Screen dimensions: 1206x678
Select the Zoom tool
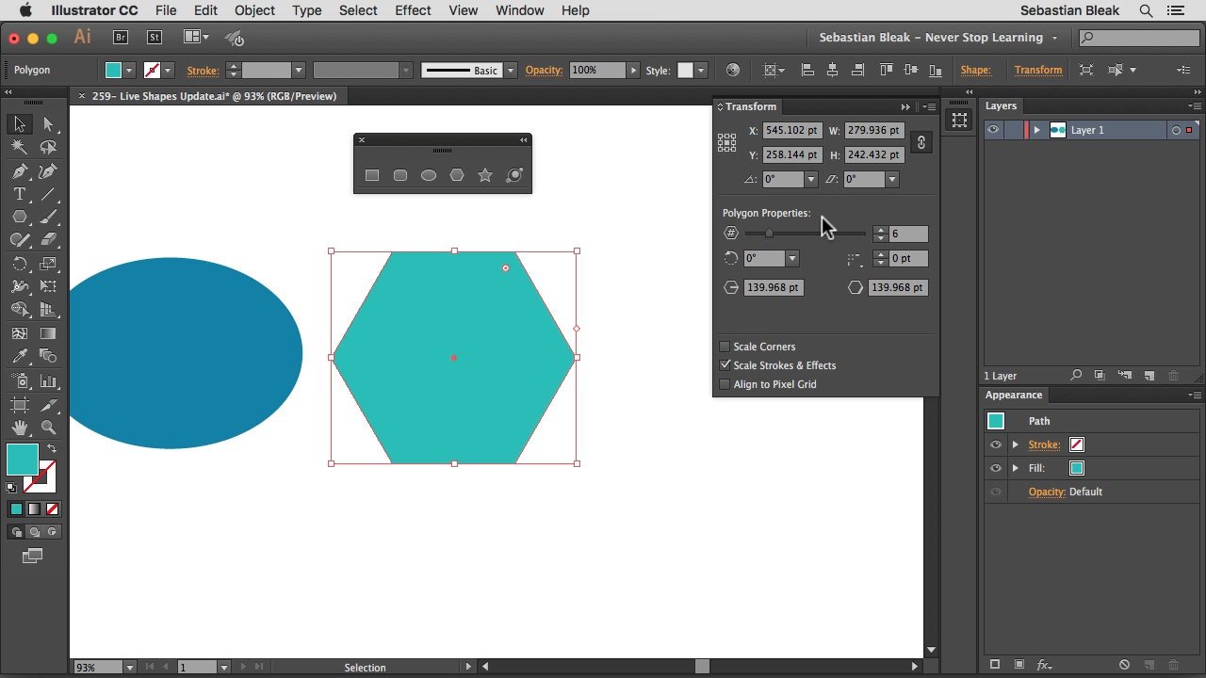click(x=48, y=428)
